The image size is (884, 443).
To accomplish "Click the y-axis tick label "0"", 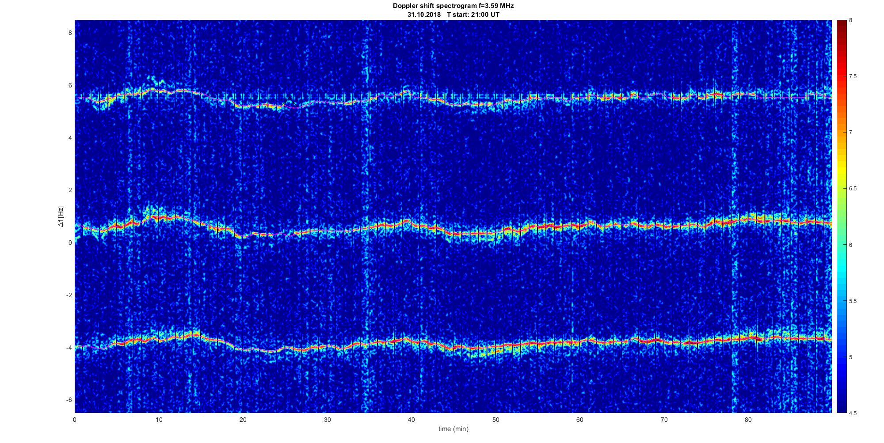I will point(70,242).
